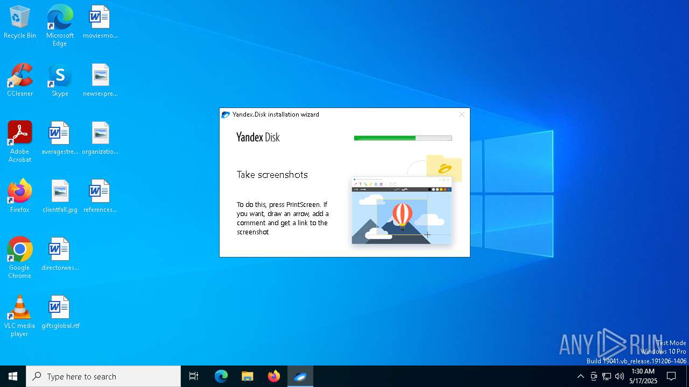Open Adobe Acrobat desktop shortcut
Screen dimensions: 689x387
point(20,142)
